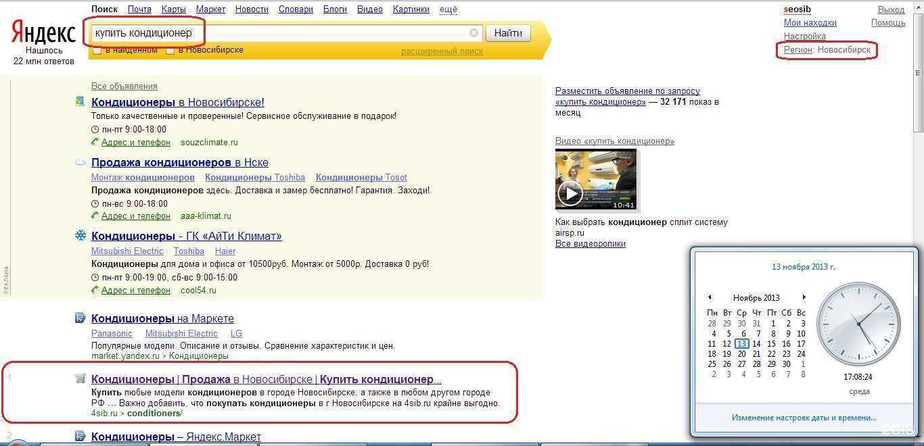The height and width of the screenshot is (446, 924).
Task: Click the souzclimate.ru ad favicon
Action: [80, 102]
